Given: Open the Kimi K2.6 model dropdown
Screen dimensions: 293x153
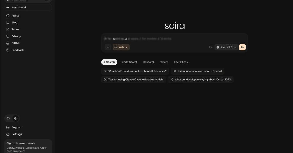Looking at the screenshot, I should [x=226, y=47].
